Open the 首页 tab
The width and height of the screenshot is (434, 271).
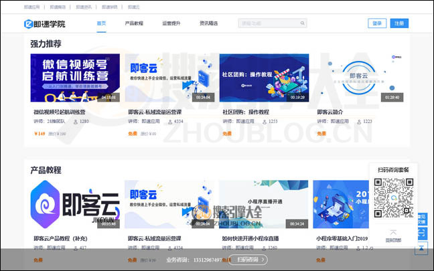[101, 23]
